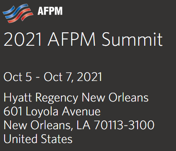Click the word Regency in venue name

(x=56, y=98)
